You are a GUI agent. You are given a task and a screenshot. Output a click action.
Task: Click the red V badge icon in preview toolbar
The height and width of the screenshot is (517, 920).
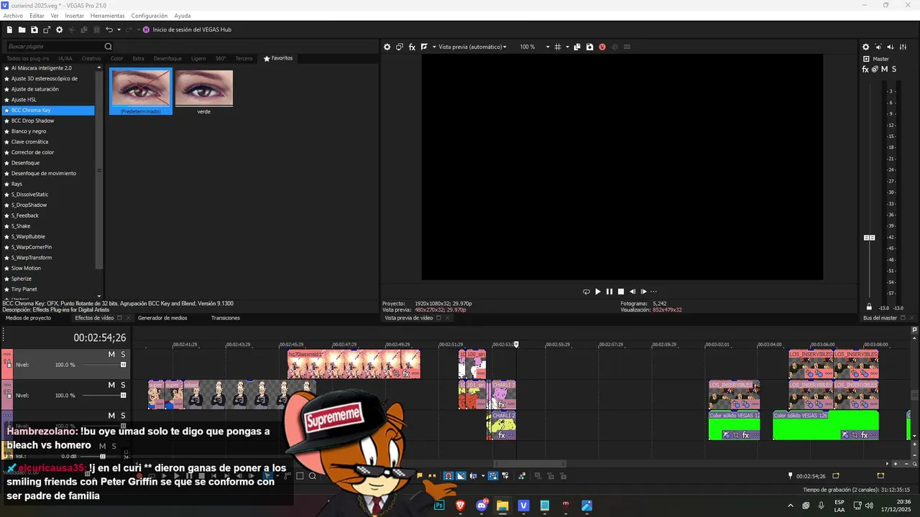pyautogui.click(x=602, y=47)
